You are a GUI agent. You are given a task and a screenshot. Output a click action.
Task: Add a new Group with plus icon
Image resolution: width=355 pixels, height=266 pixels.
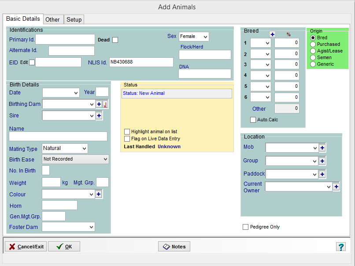pyautogui.click(x=322, y=161)
